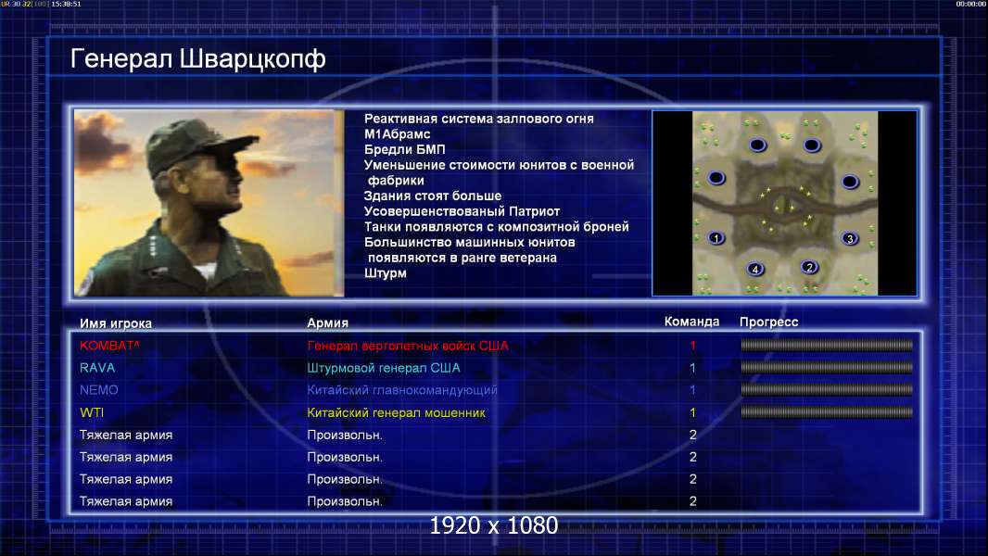Click team number in the KOMBAT^ row
The height and width of the screenshot is (556, 988).
[692, 345]
